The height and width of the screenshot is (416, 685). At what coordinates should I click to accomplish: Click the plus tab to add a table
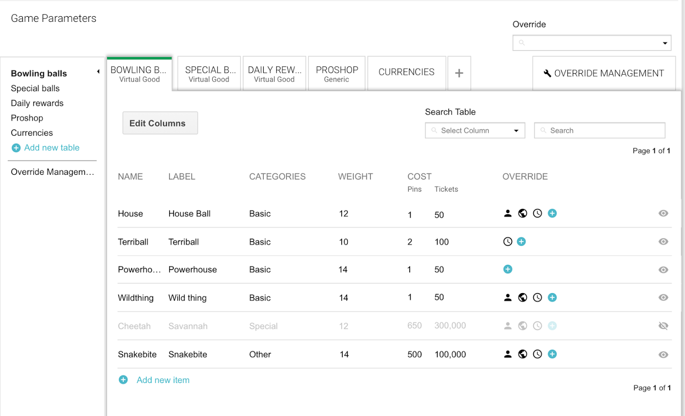tap(459, 73)
